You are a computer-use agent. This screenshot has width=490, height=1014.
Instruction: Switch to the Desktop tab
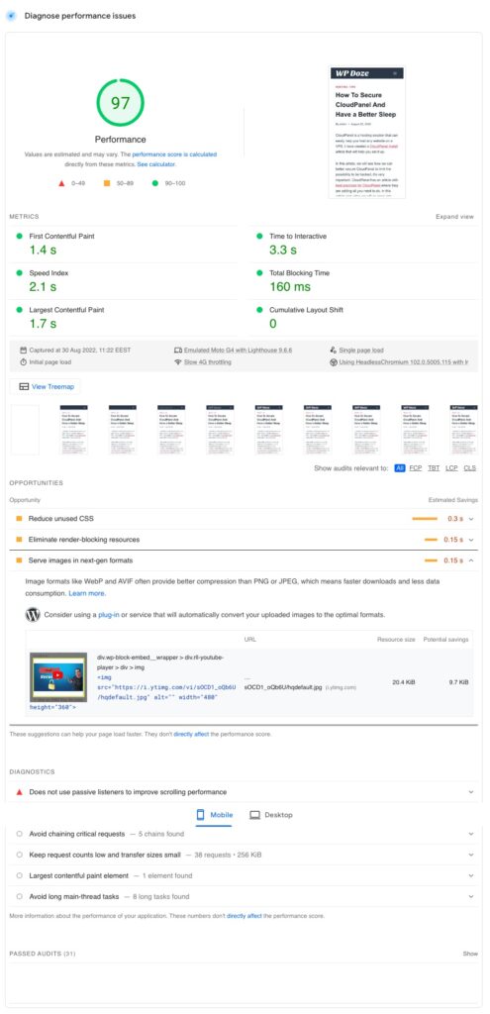(x=271, y=815)
